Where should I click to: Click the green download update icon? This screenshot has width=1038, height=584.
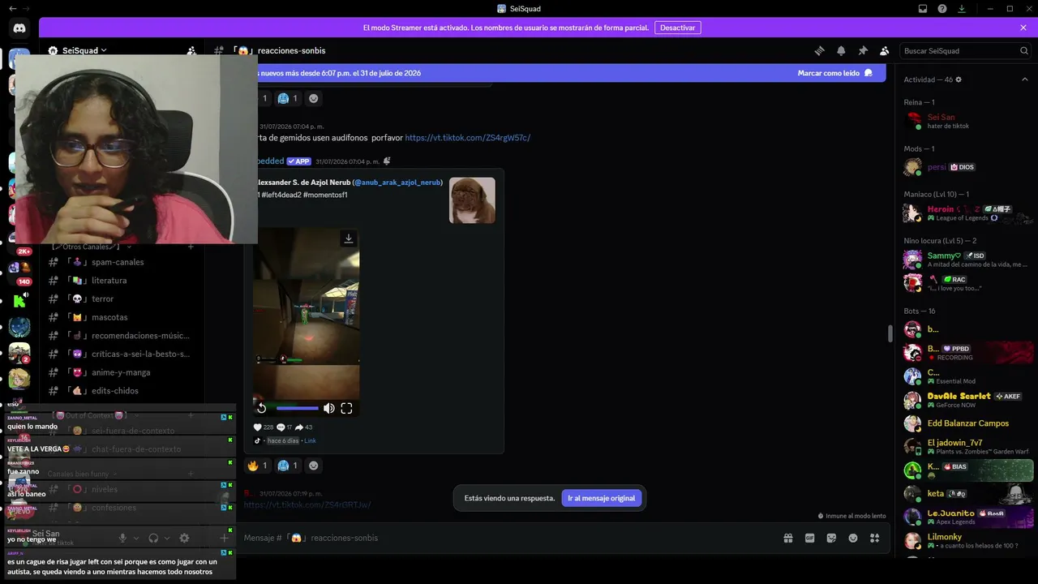(962, 9)
